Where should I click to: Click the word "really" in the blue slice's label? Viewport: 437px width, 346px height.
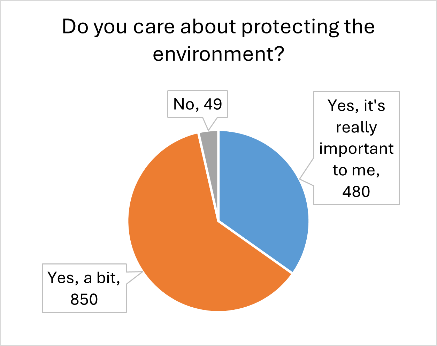pos(356,128)
